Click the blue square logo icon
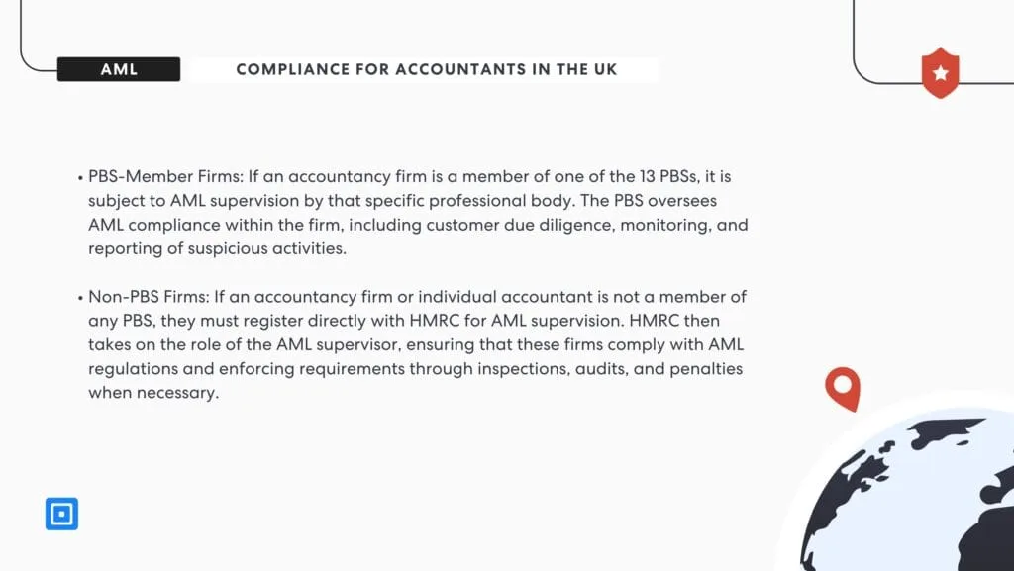Screen dimensions: 1014x571 coord(61,514)
